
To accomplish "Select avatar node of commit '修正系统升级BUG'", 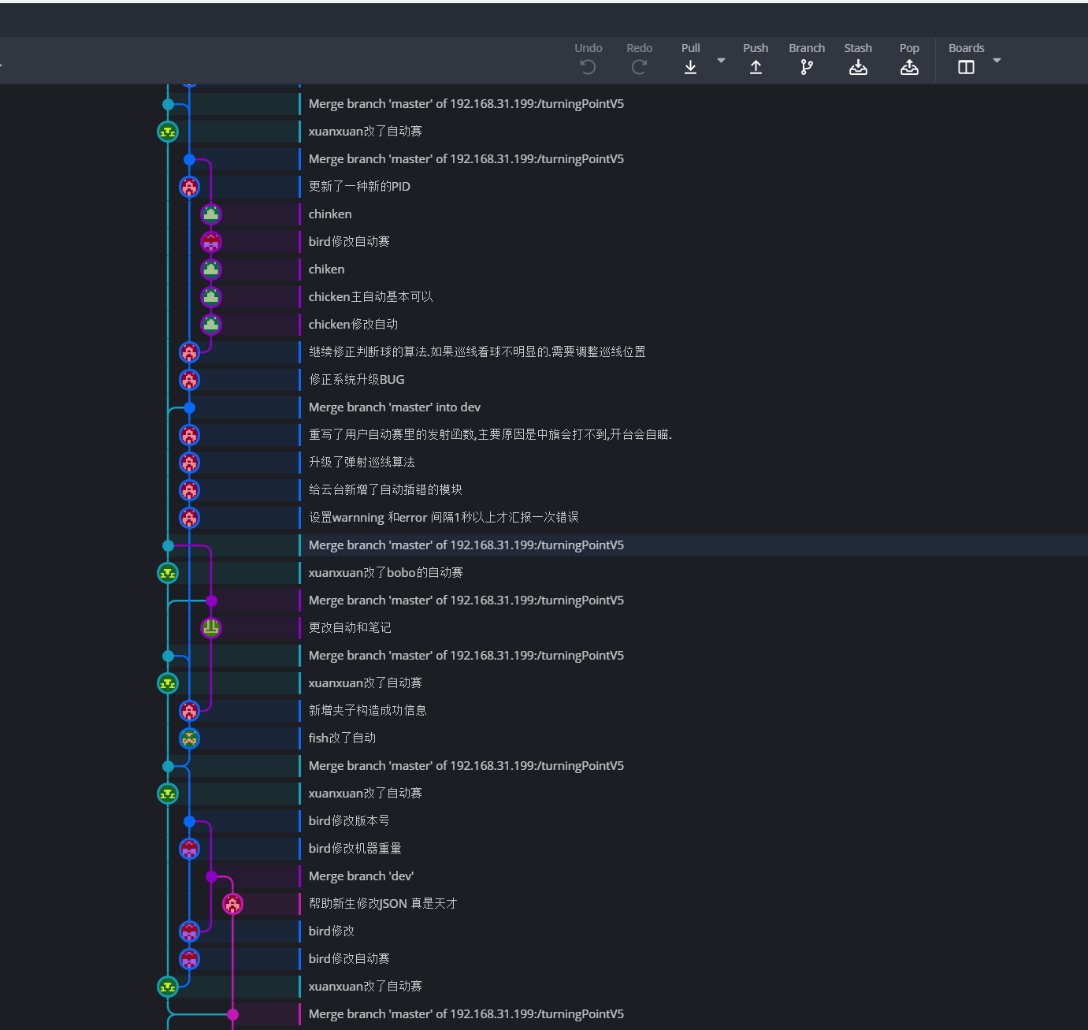I will pos(189,380).
